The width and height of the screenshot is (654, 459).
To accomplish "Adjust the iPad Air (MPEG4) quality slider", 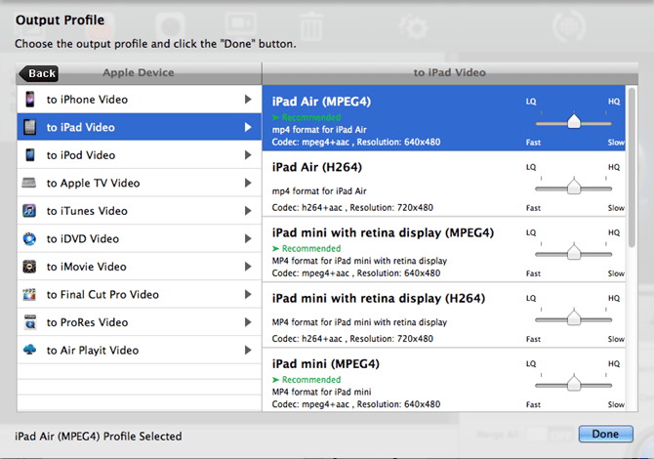I will point(574,122).
